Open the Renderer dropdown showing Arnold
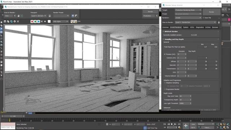 coord(188,18)
